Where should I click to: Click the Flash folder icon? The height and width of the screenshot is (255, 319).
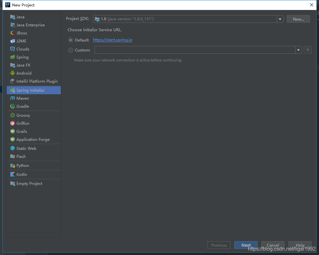[13, 157]
